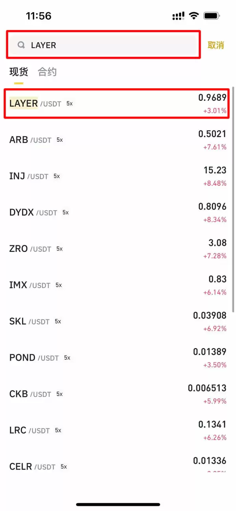
Task: Click the 5x badge next to ARB
Action: click(x=60, y=140)
